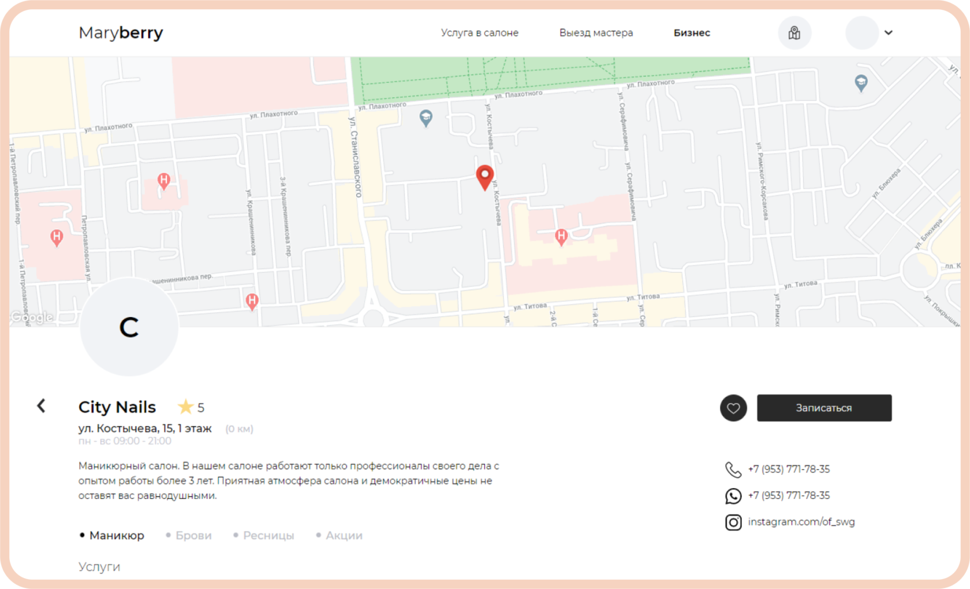This screenshot has height=589, width=970.
Task: Click the Instagram icon
Action: 733,523
